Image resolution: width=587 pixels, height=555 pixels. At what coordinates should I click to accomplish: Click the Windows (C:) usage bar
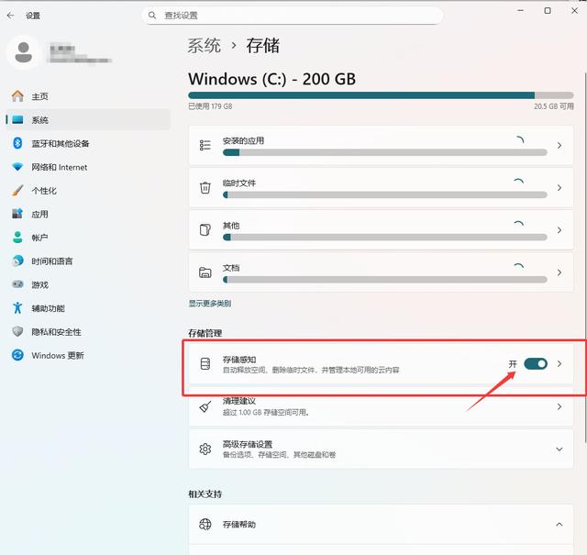tap(381, 95)
